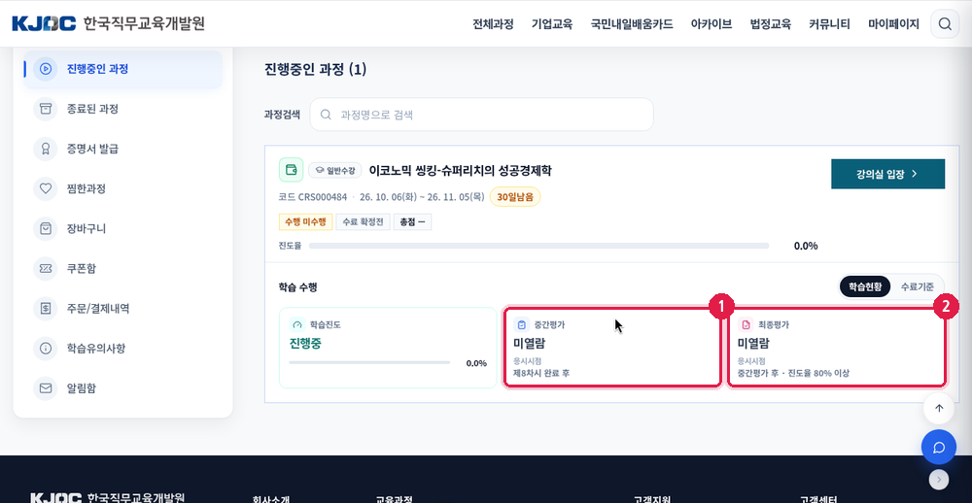Switch to the 수료기준 toggle tab
This screenshot has width=972, height=503.
pos(918,286)
